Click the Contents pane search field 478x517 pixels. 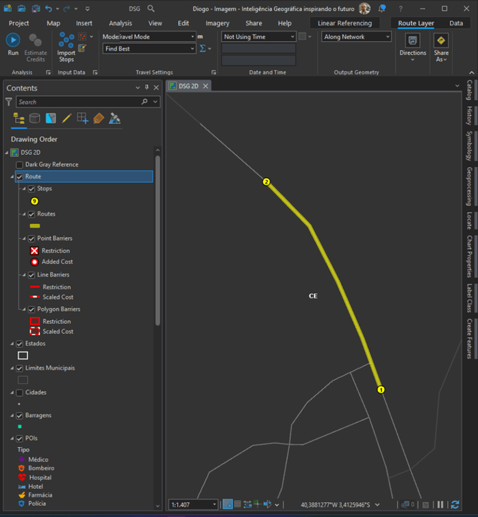[77, 102]
